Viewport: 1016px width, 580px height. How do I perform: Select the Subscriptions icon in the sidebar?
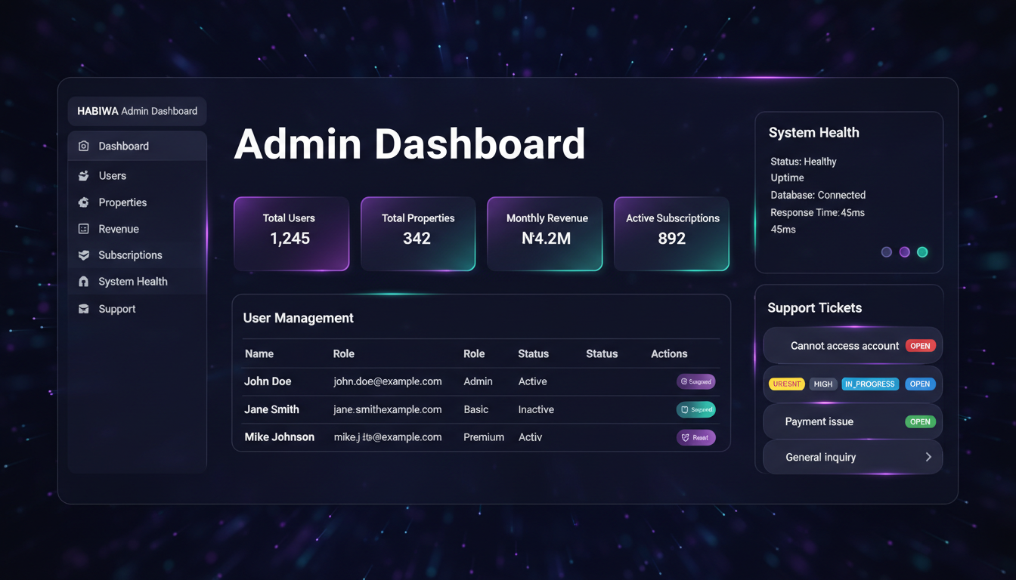coord(83,255)
